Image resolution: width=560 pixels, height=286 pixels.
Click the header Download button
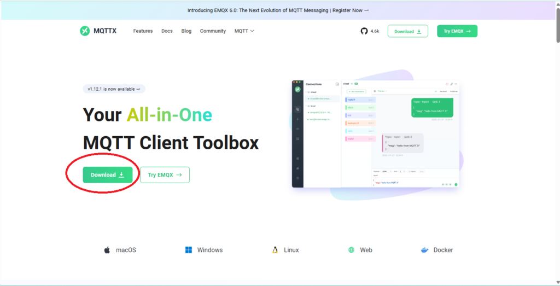point(407,31)
